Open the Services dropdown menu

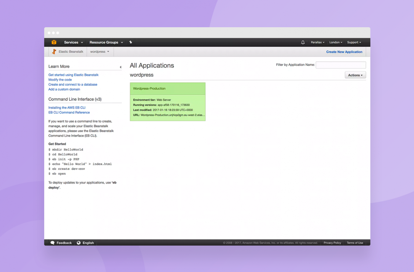click(x=73, y=42)
